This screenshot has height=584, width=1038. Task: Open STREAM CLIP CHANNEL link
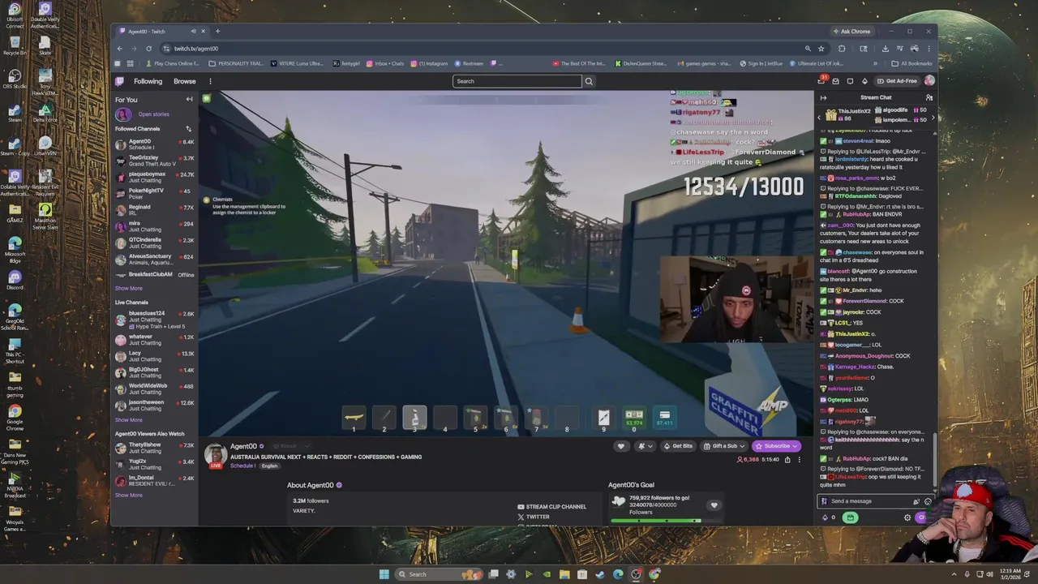pyautogui.click(x=551, y=507)
